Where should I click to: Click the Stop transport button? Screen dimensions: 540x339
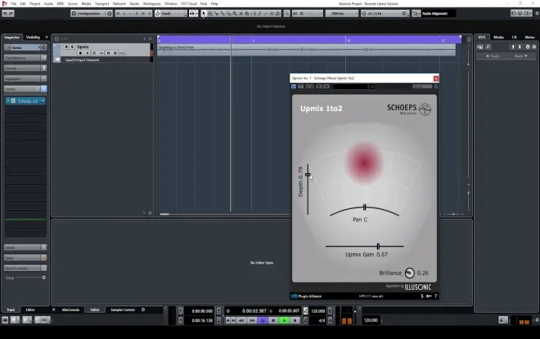[x=273, y=320]
